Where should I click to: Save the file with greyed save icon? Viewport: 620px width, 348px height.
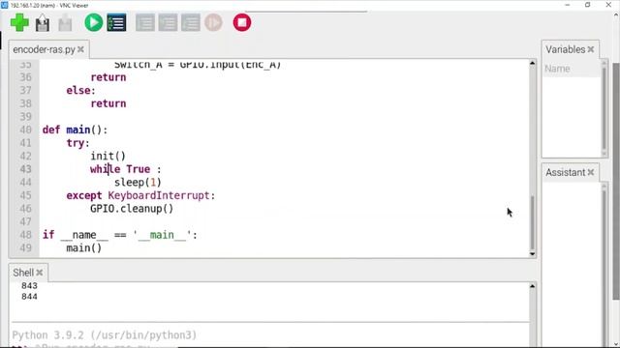[65, 23]
